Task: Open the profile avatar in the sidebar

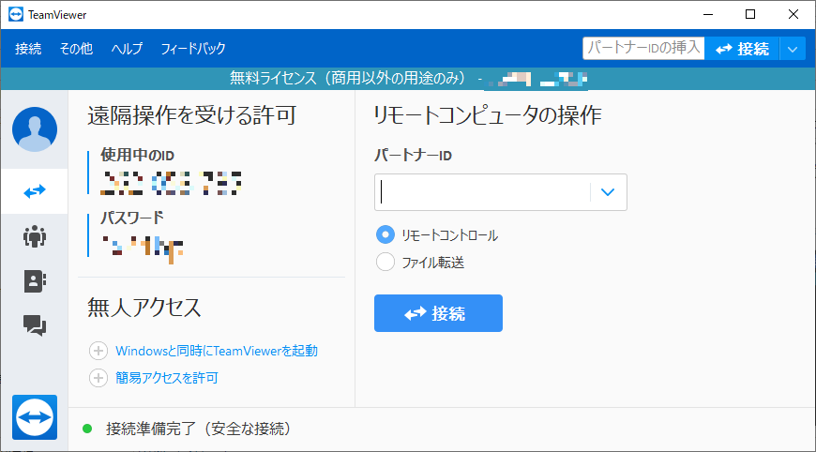Action: (x=35, y=129)
